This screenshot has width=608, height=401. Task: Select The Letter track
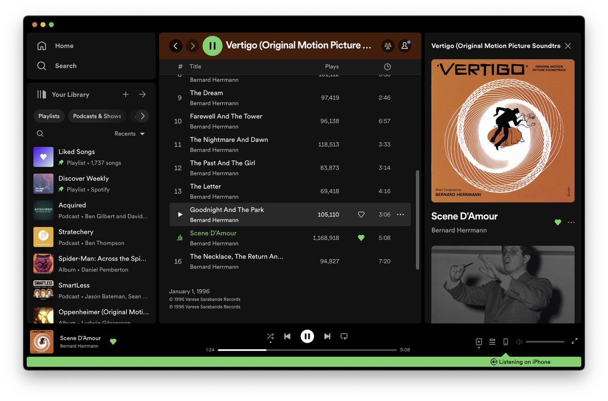(290, 191)
